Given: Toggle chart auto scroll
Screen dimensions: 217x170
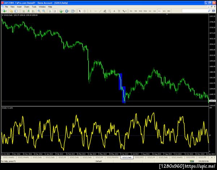Looking at the screenshot, I should coord(50,11).
